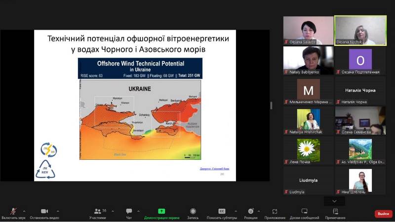The image size is (395, 222).
Task: Click the 'RISE score: 63' text
Action: point(91,75)
